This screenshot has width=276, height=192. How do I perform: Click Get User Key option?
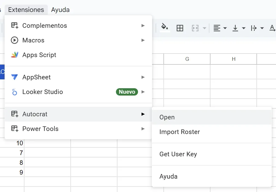(212, 154)
